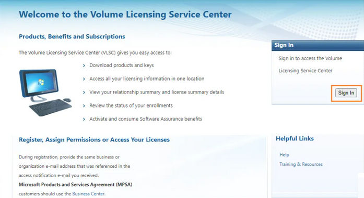Open the Help link
Viewport: 364px width, 198px height.
[x=284, y=155]
